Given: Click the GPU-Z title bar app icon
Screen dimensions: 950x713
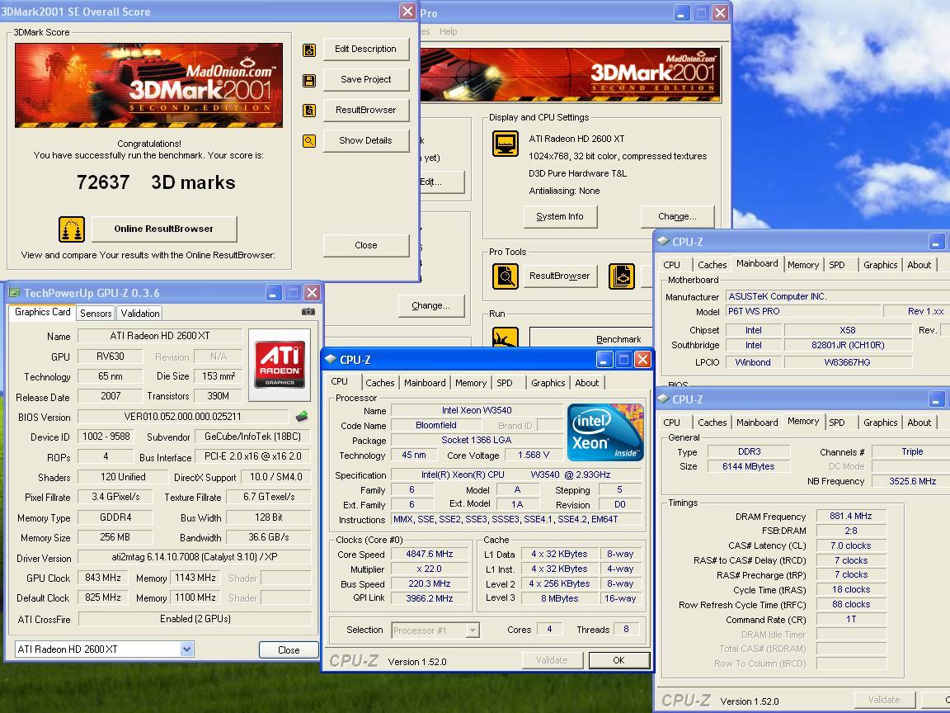Looking at the screenshot, I should (x=14, y=293).
